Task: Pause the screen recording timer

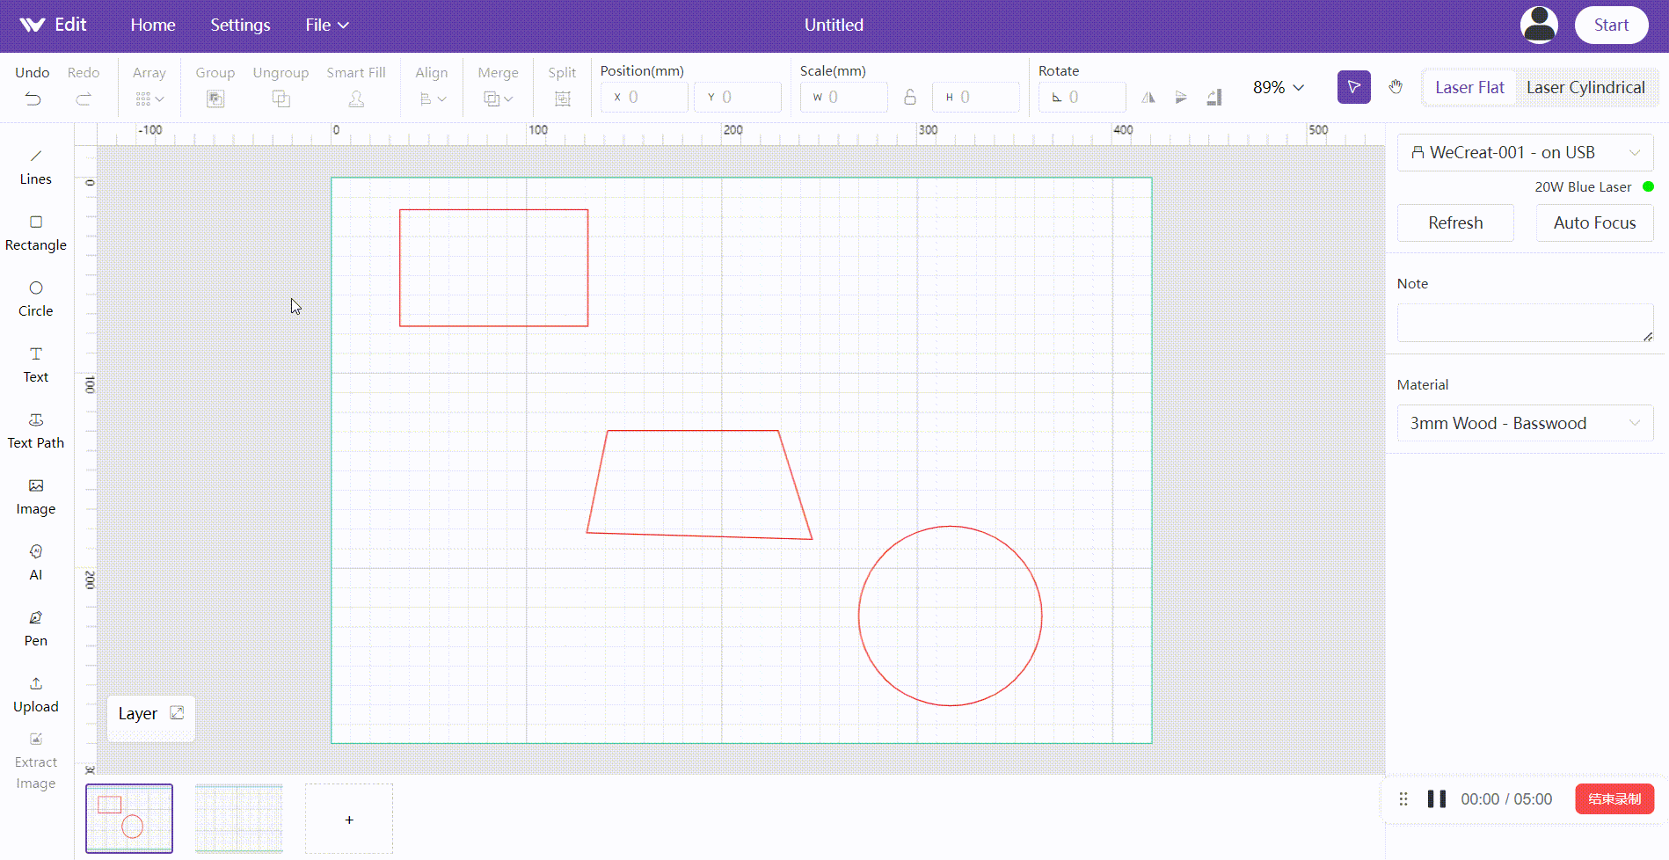Action: point(1436,798)
